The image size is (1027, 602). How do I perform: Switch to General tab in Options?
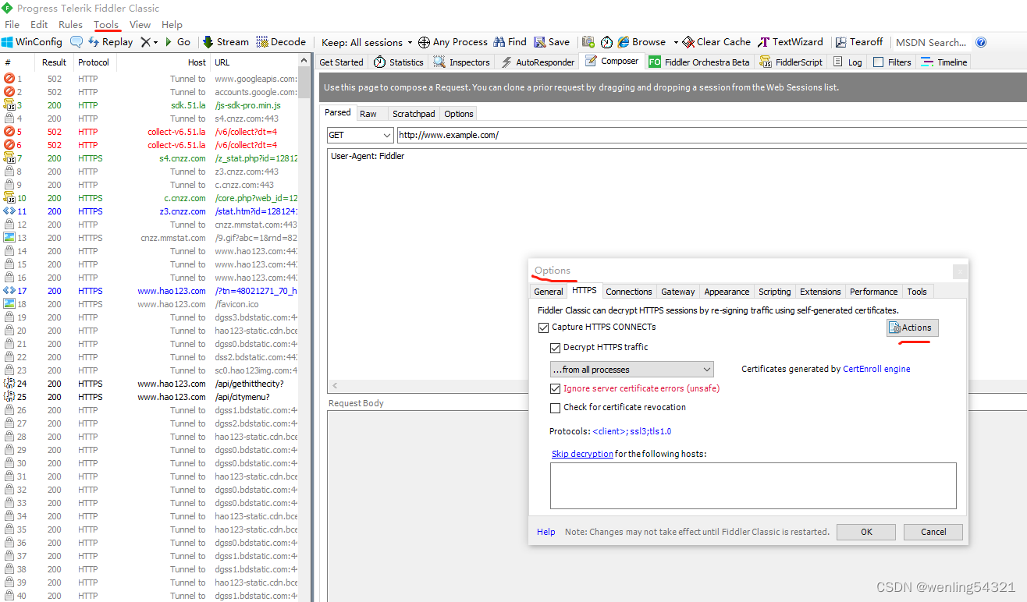[x=549, y=292]
